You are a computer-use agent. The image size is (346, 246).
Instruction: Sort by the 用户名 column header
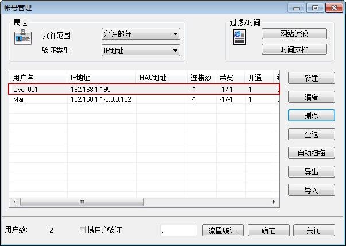pyautogui.click(x=38, y=78)
